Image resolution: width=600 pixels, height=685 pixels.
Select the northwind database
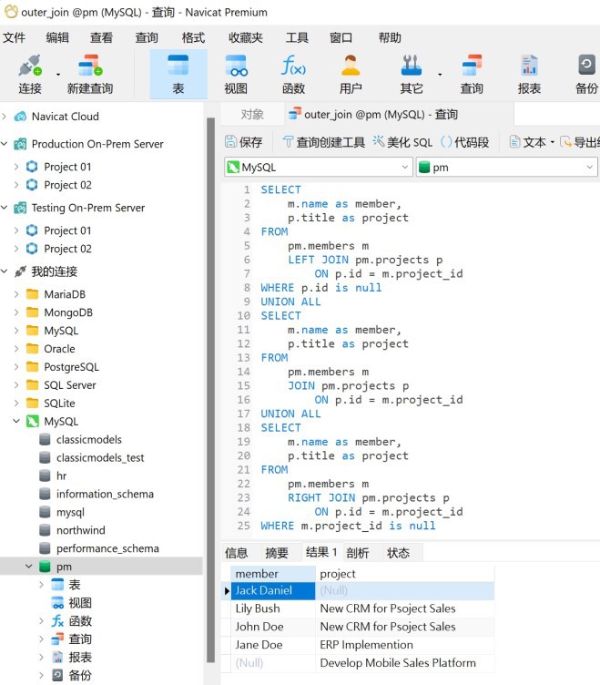tap(81, 530)
